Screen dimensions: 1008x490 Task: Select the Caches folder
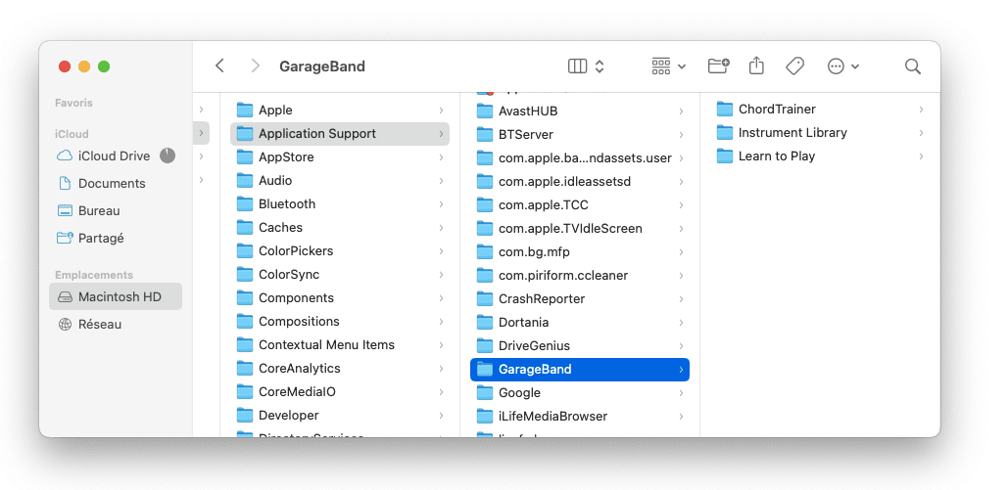[x=339, y=227]
